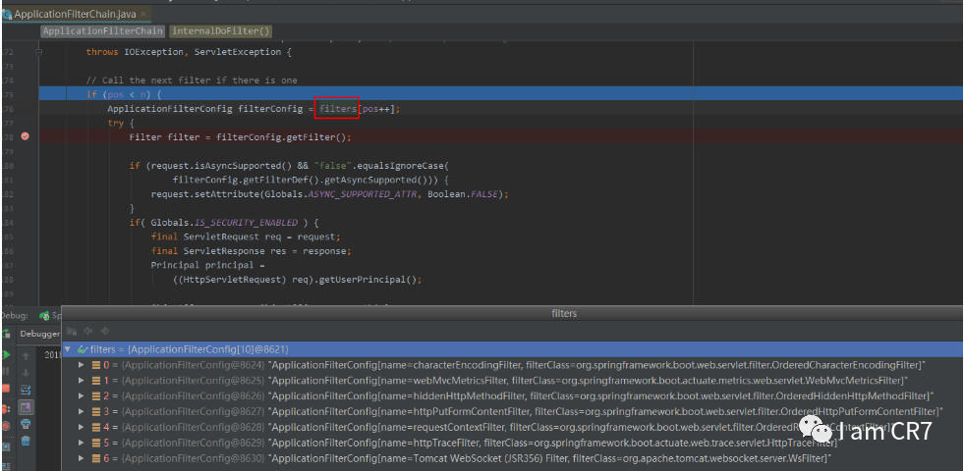This screenshot has width=964, height=471.
Task: Click the selected scroll-to-end console icon
Action: (x=26, y=406)
